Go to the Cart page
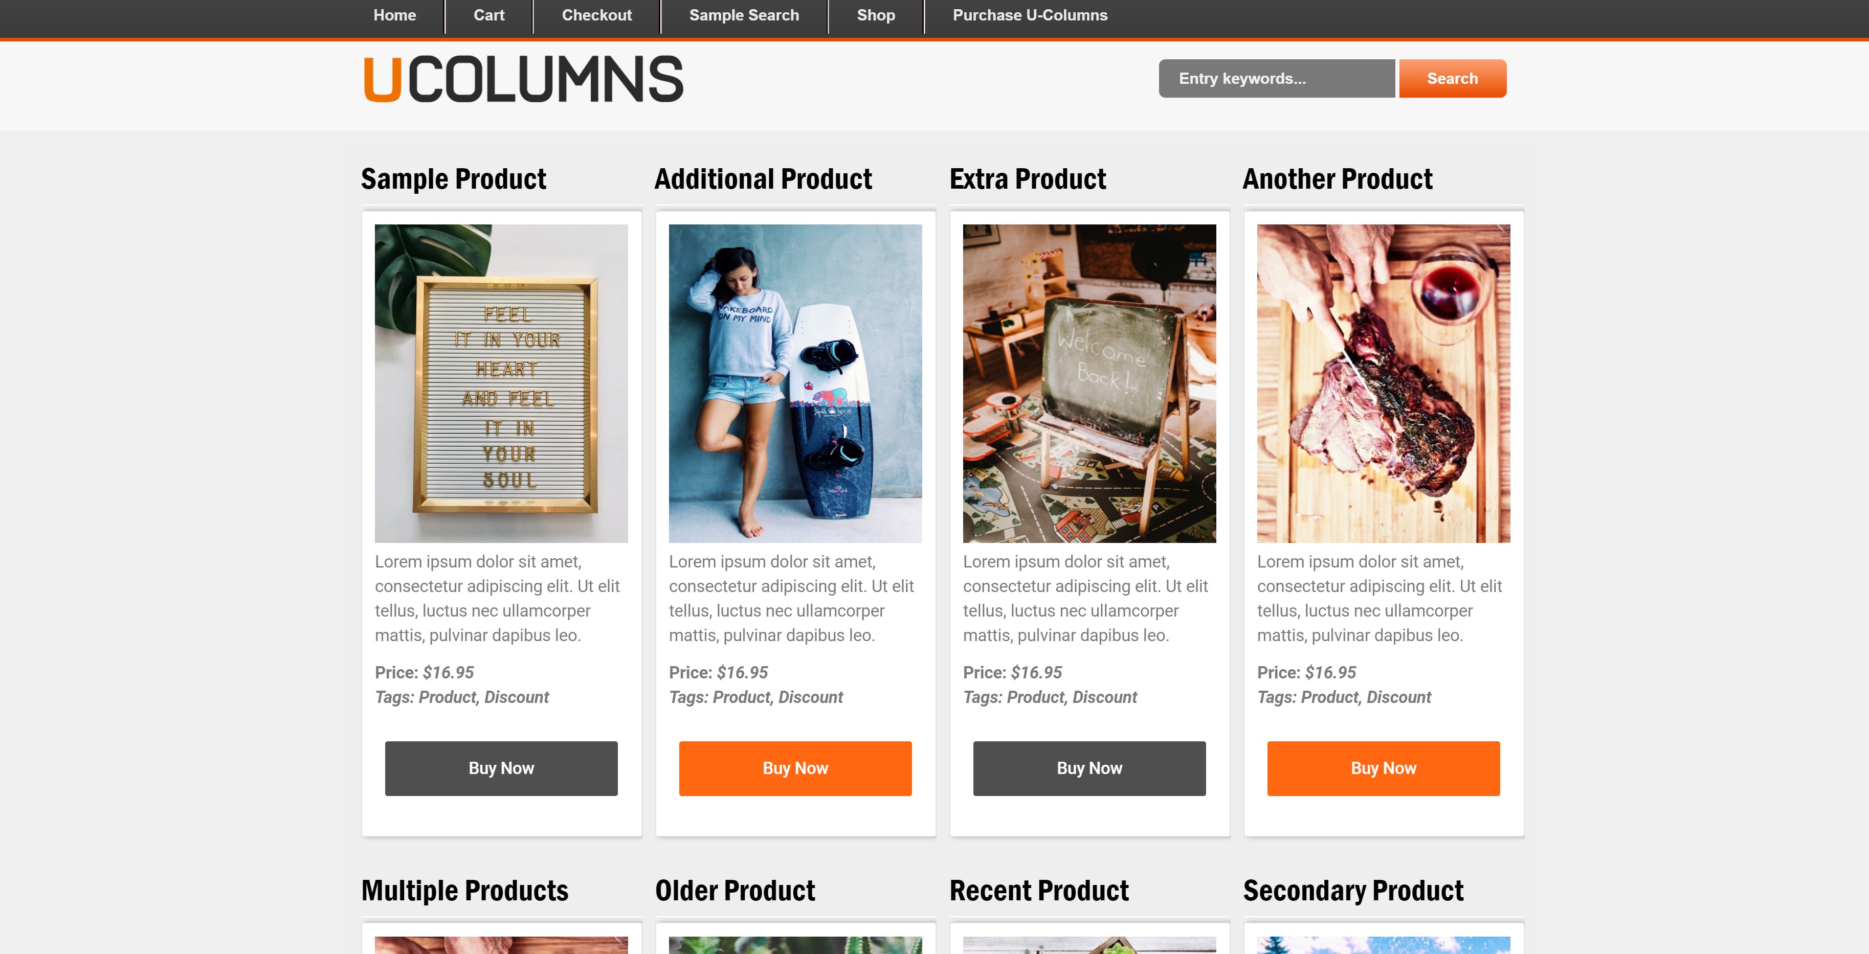Screen dimensions: 1869x954 (488, 15)
